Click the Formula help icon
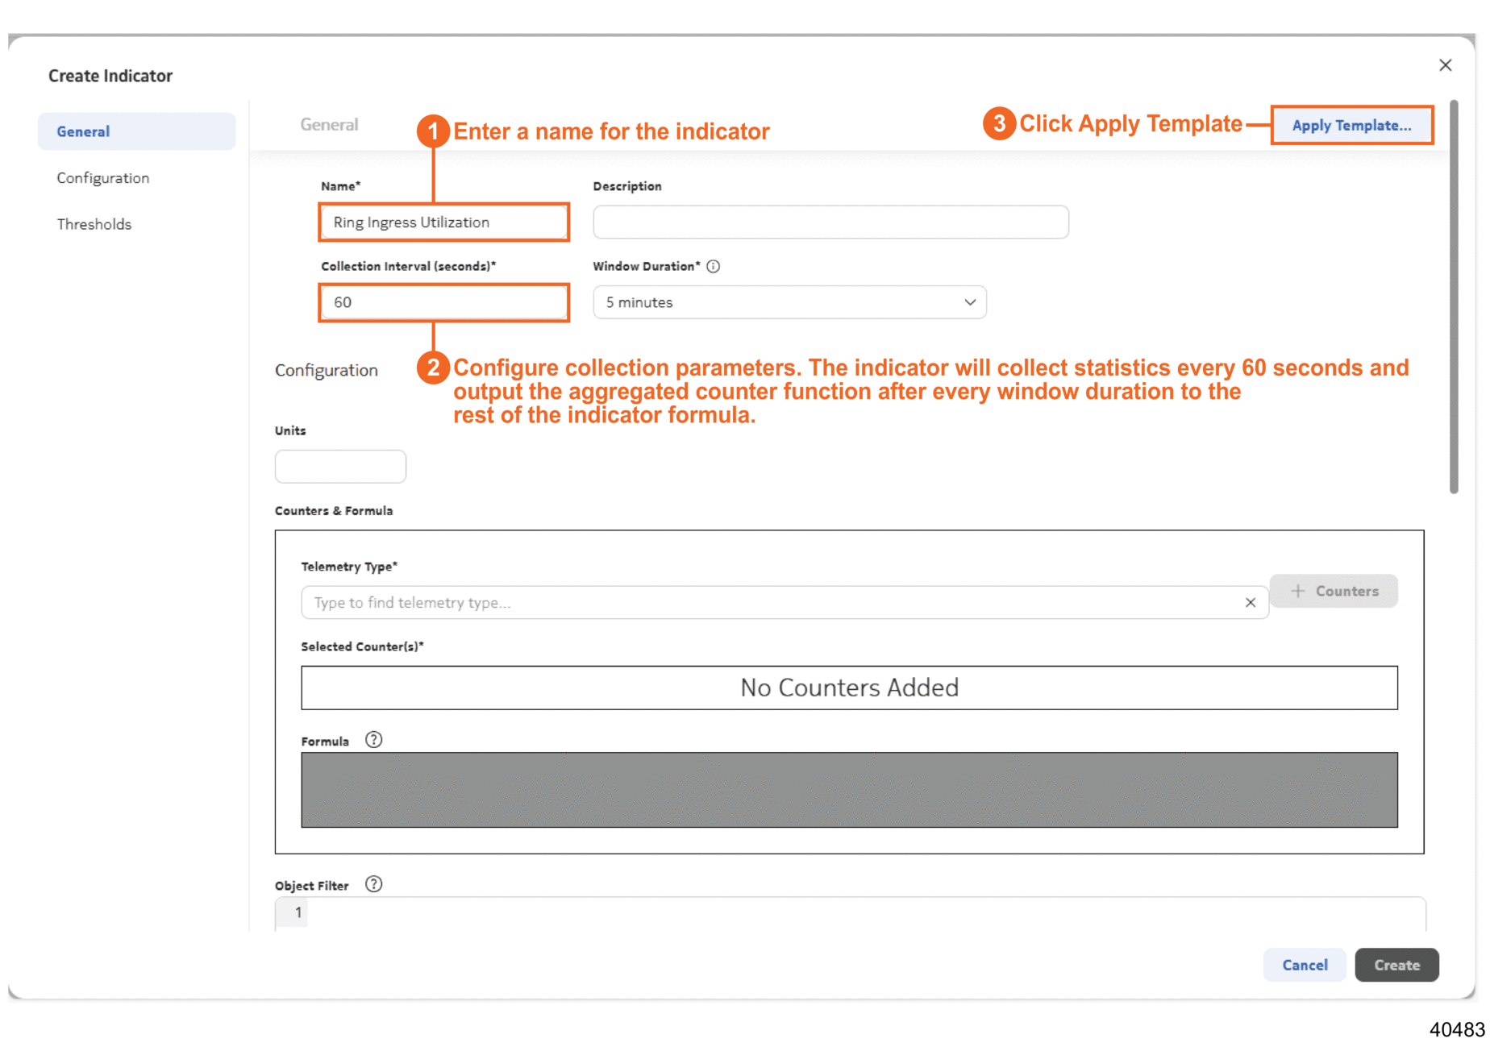The image size is (1490, 1047). (x=373, y=740)
